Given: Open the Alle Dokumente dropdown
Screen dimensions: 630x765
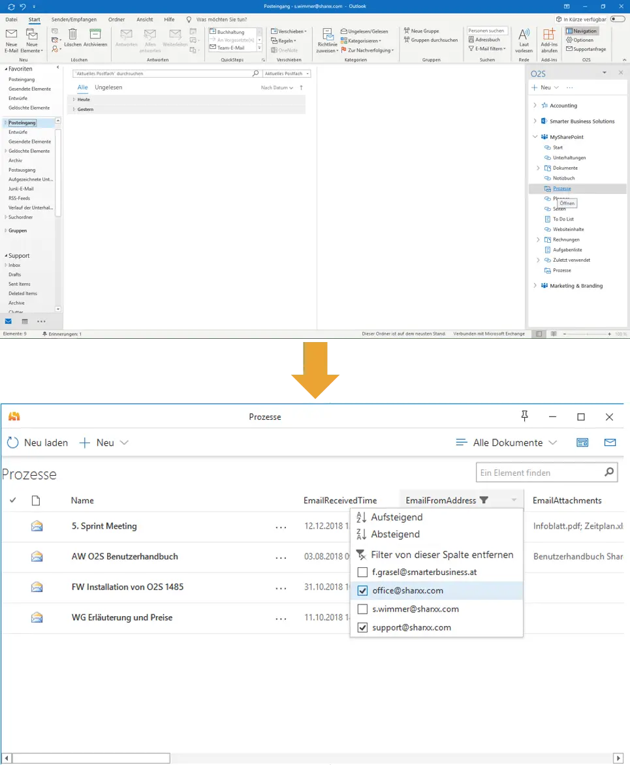Looking at the screenshot, I should tap(508, 443).
